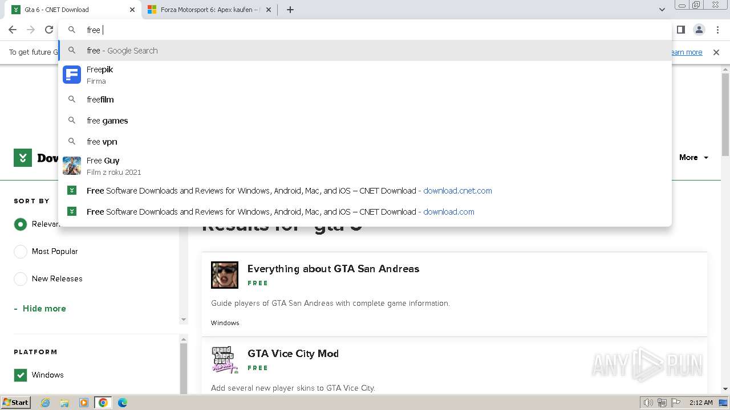Viewport: 730px width, 410px height.
Task: Click the GTA San Andreas thumbnail image
Action: pos(225,275)
